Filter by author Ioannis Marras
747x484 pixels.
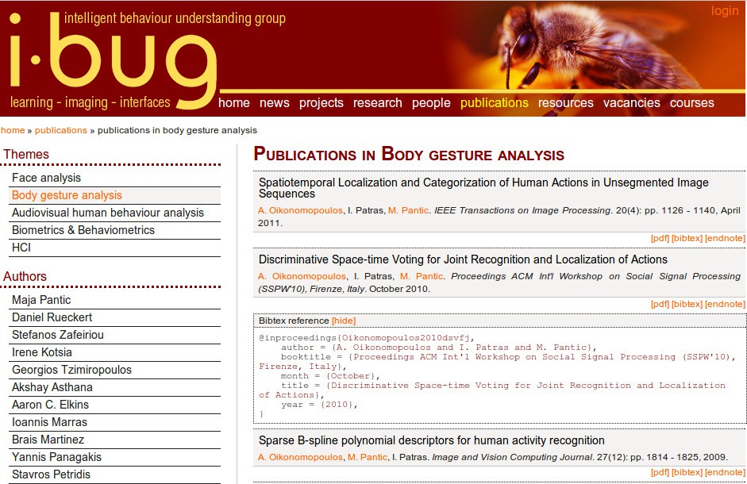pyautogui.click(x=114, y=422)
